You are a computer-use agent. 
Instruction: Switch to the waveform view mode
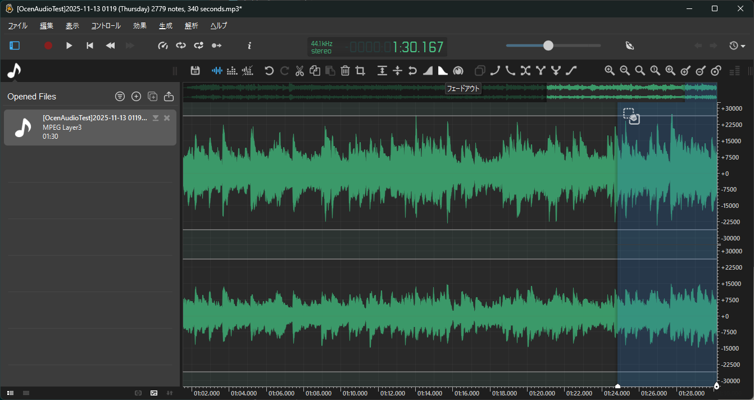click(217, 70)
